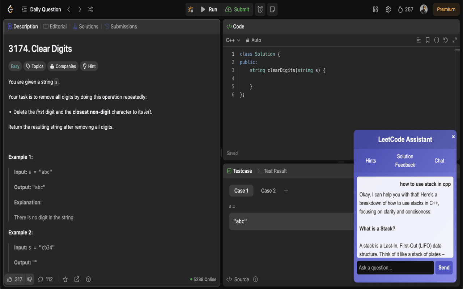Viewport: 463px width, 289px height.
Task: Open the timer with the alarm clock icon
Action: (260, 9)
